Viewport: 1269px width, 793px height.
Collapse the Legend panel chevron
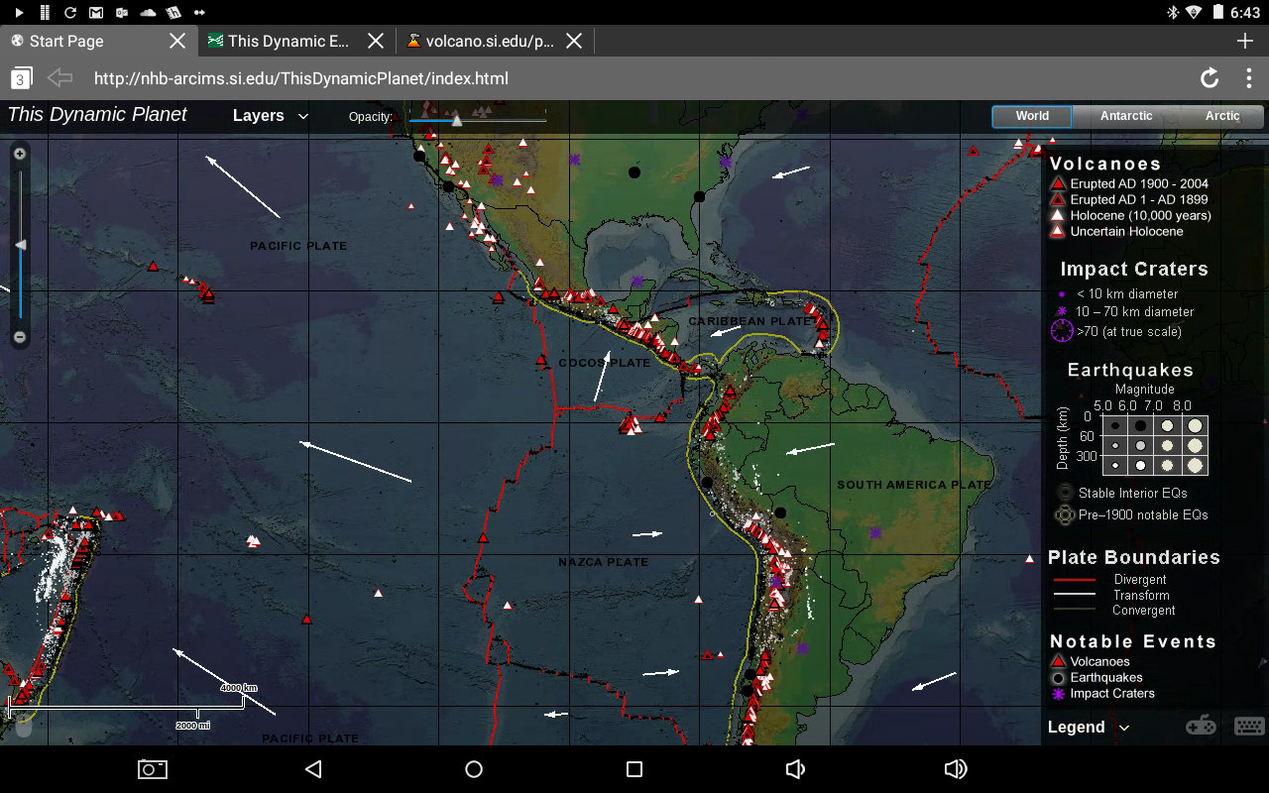pos(1123,728)
